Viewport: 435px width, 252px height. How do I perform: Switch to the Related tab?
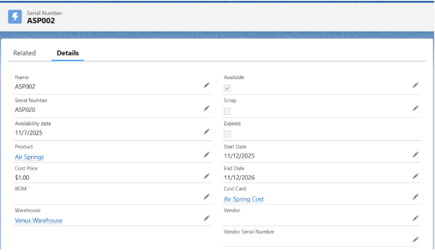click(x=25, y=53)
